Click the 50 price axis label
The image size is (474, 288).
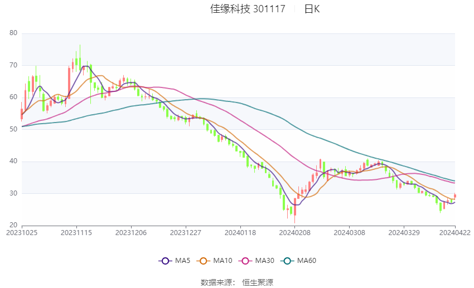pos(13,129)
